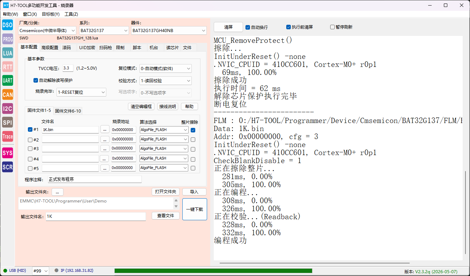Click the log vertical scrollbar
The image size is (470, 276).
[x=466, y=213]
